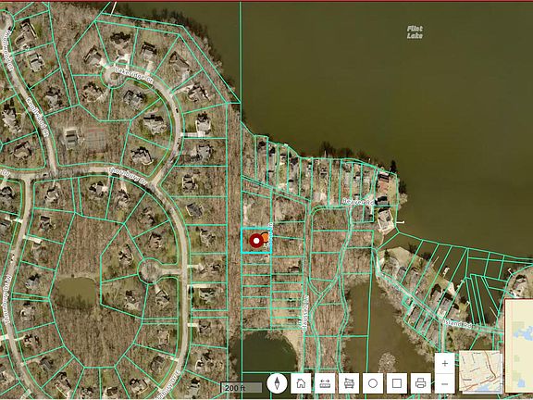Viewport: 533px width, 400px height.
Task: Print the current map view
Action: coord(420,383)
